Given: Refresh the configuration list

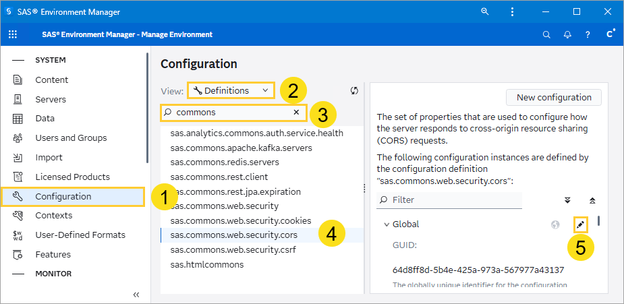Looking at the screenshot, I should 354,90.
